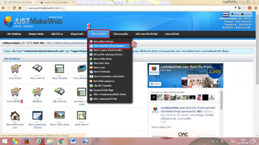The width and height of the screenshot is (259, 145).
Task: Select จัดการเพจ/สร้างเว็บเพจ/เมนูย่อย menu entry
Action: click(x=109, y=46)
